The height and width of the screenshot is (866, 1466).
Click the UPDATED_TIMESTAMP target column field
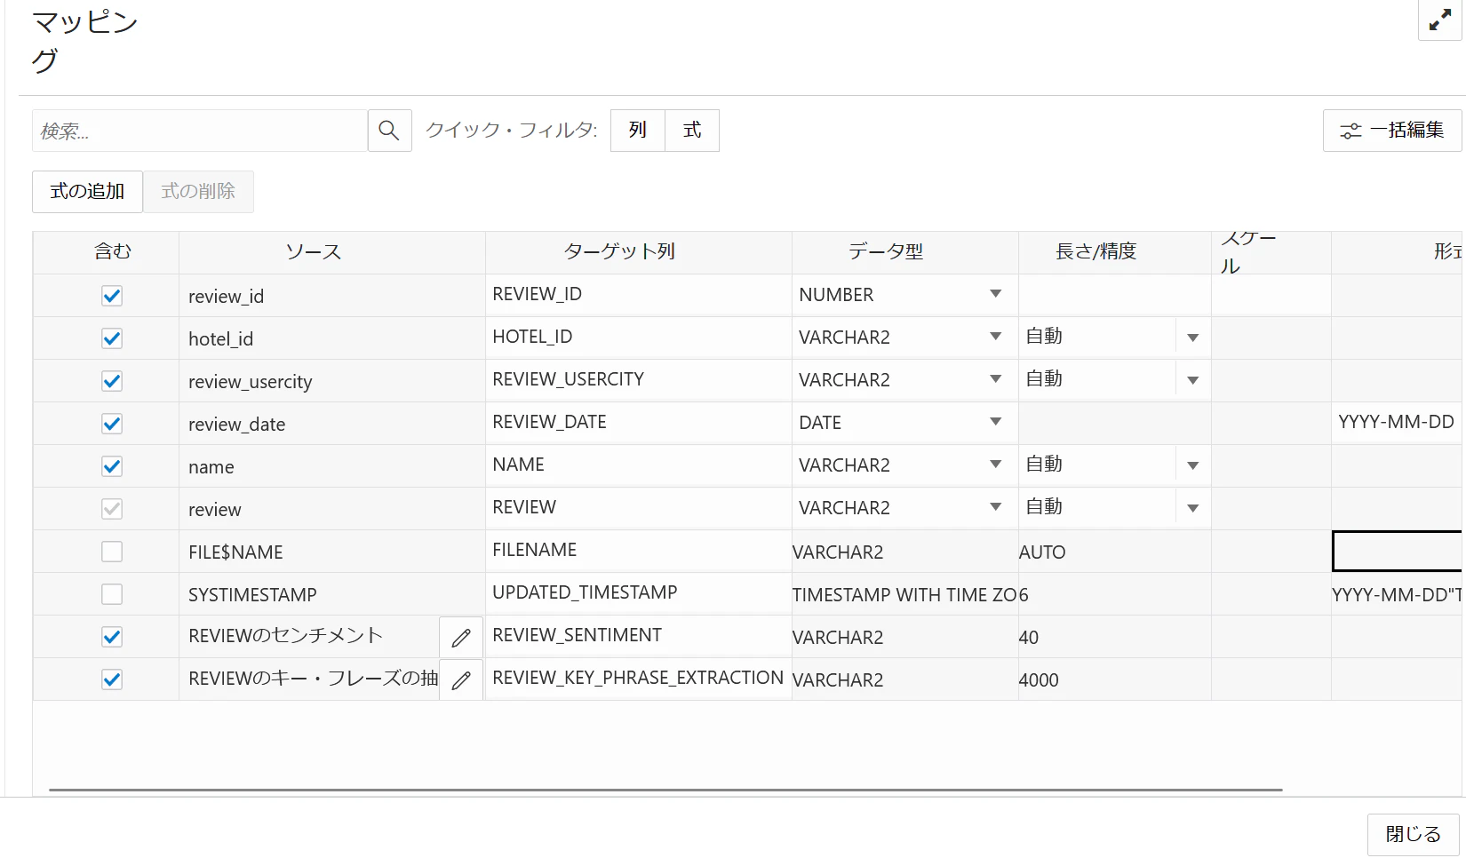click(x=638, y=592)
